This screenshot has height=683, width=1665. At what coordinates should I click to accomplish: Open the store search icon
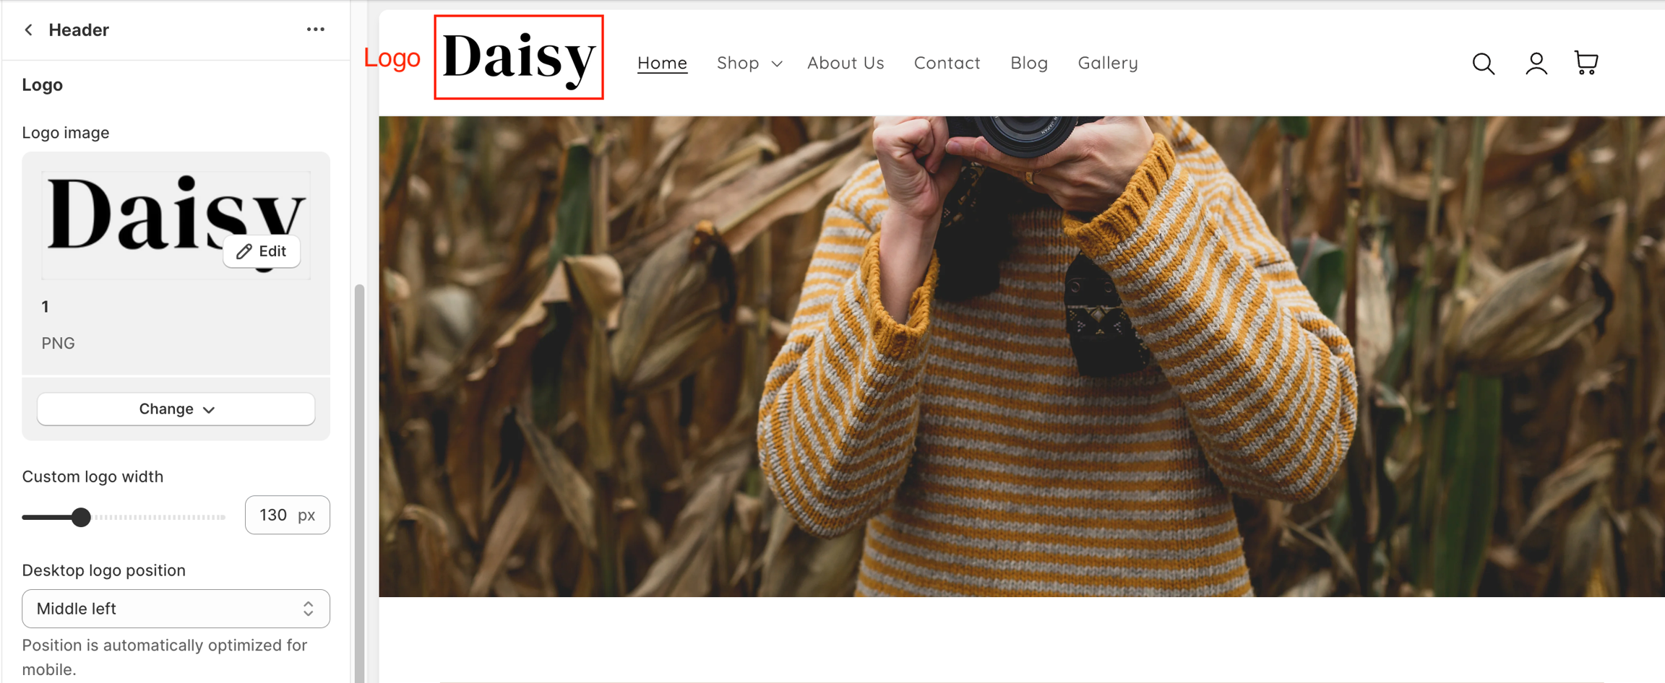[x=1484, y=64]
